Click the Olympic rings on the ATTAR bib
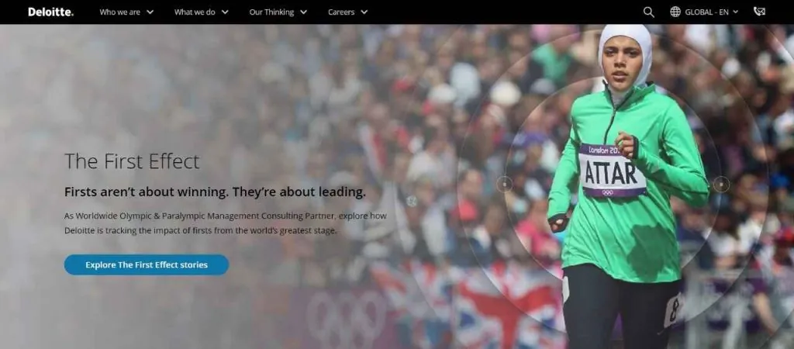 click(x=608, y=192)
